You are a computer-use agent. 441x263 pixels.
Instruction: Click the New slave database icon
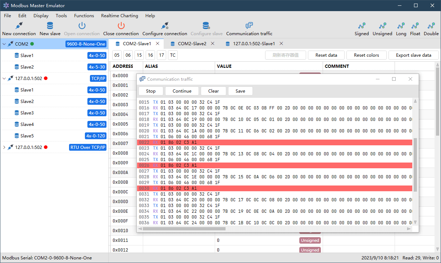point(50,26)
